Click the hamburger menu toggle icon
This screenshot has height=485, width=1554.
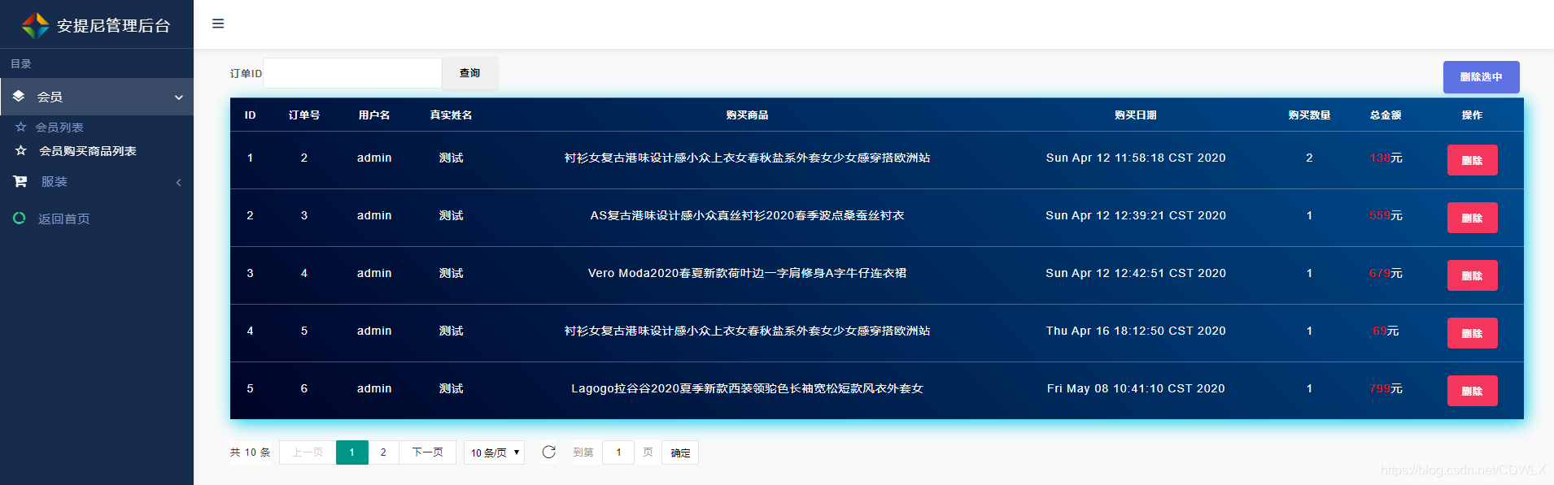[x=218, y=24]
